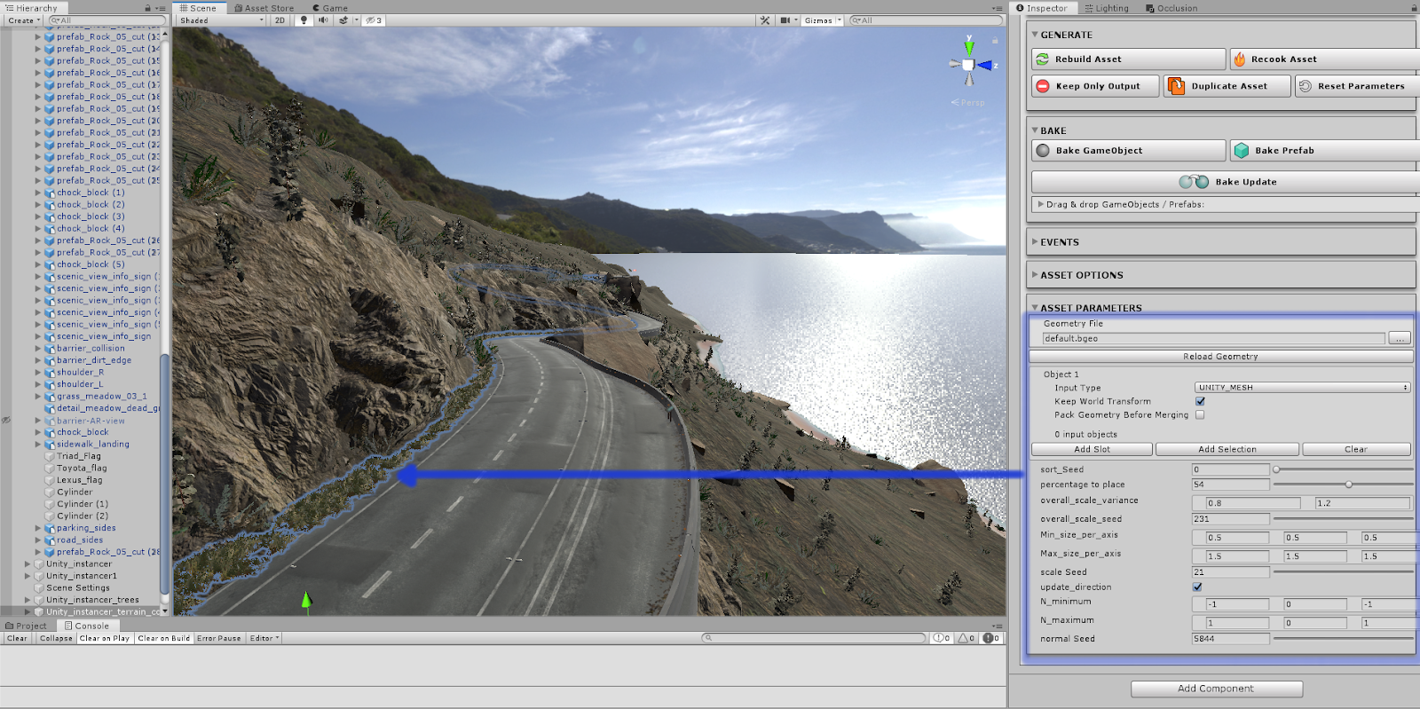Open the scene tools wrench icon
1420x709 pixels.
765,20
